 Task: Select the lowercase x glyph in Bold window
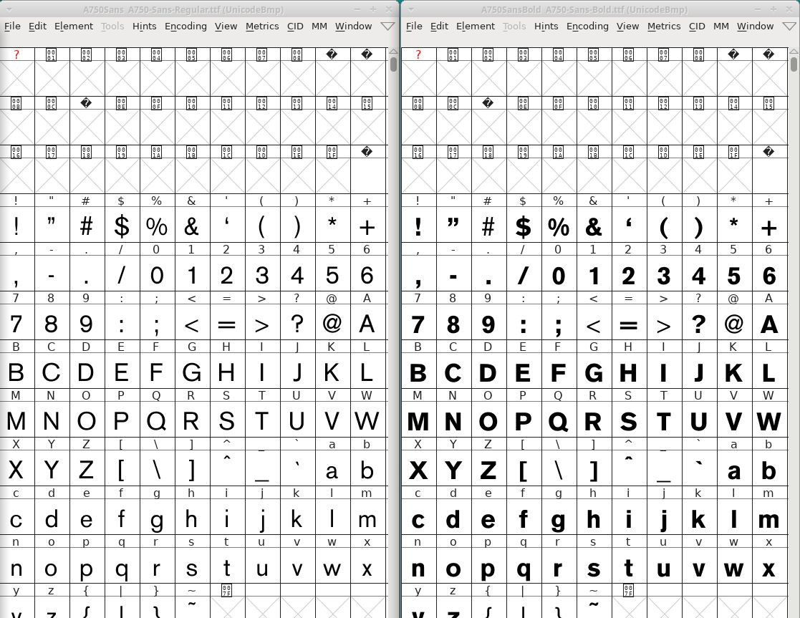pyautogui.click(x=769, y=567)
